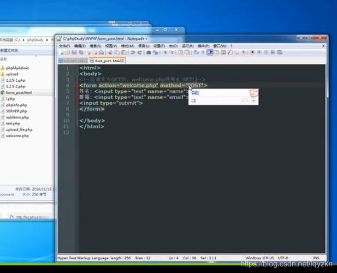Click 新建文件夹 button in Explorer
Screen dimensions: 337x273
[x=9, y=50]
